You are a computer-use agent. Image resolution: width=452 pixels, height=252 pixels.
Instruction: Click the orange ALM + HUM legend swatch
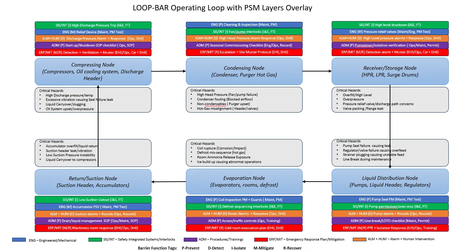pyautogui.click(x=359, y=240)
